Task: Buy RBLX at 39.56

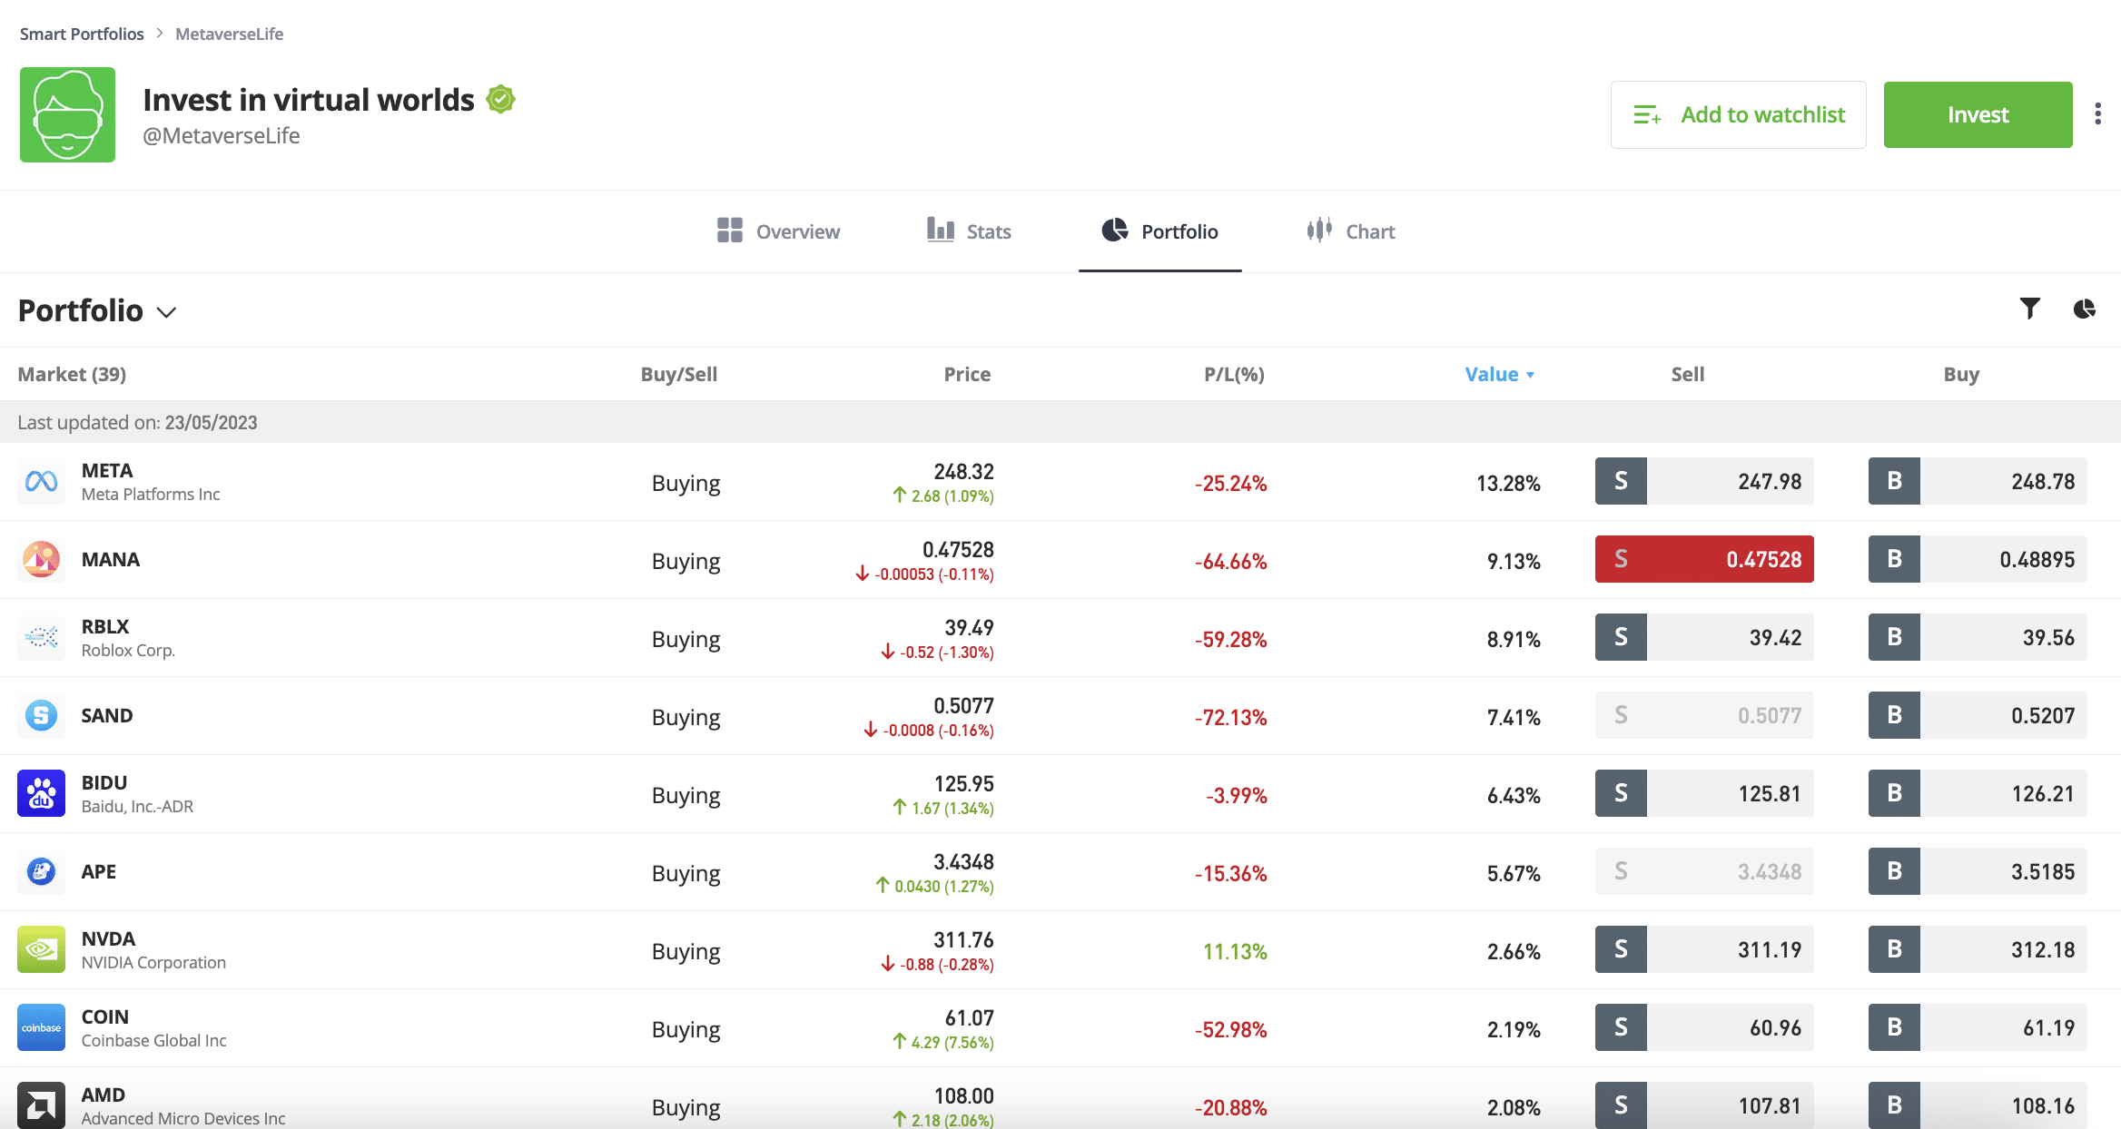Action: tap(1978, 637)
